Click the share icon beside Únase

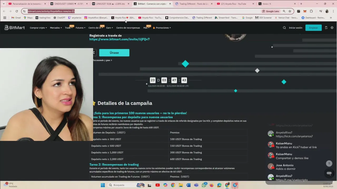pyautogui.click(x=93, y=52)
